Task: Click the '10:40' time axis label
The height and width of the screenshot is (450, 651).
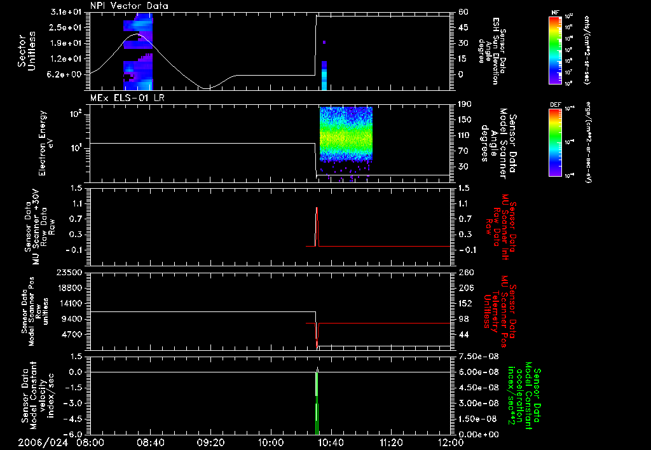Action: (331, 442)
